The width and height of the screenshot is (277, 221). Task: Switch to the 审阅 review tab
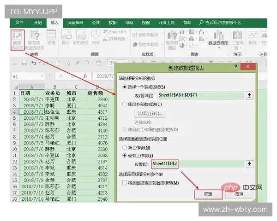click(129, 23)
